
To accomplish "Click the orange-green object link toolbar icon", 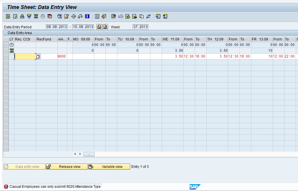I will 80,16.
